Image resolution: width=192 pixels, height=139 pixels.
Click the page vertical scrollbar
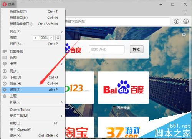pyautogui.click(x=190, y=60)
